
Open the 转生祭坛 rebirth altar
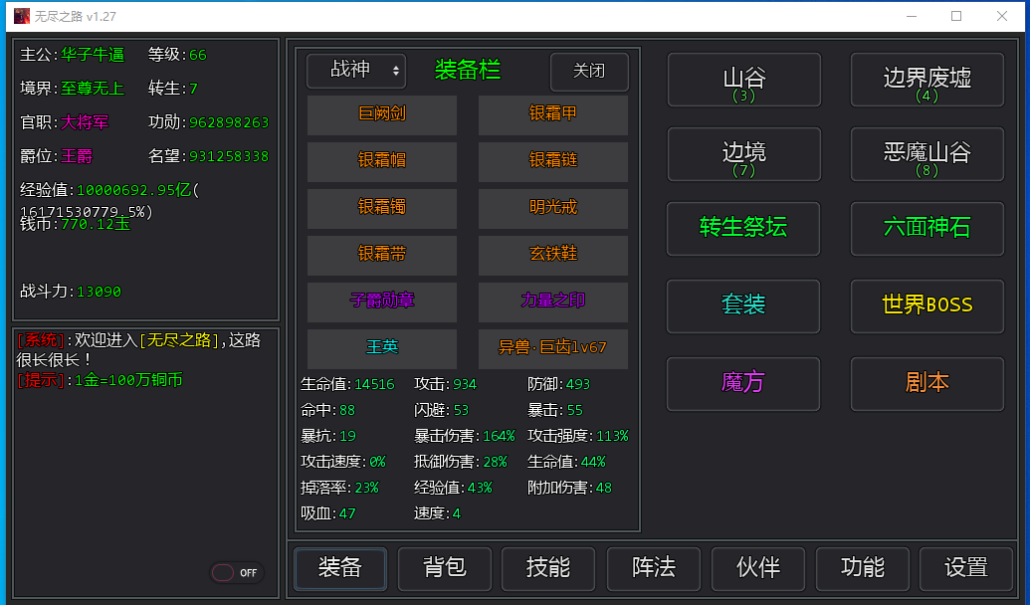coord(743,228)
